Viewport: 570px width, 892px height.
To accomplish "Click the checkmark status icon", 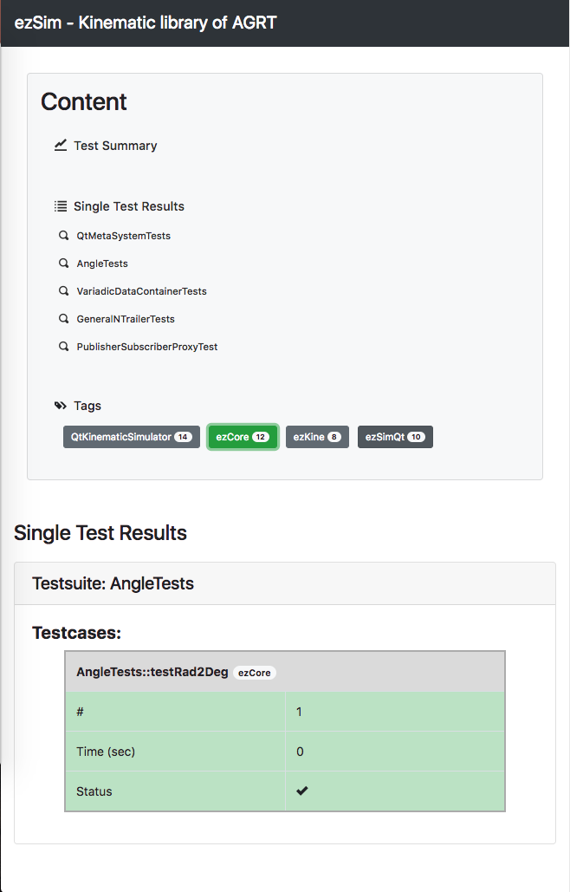I will (301, 791).
